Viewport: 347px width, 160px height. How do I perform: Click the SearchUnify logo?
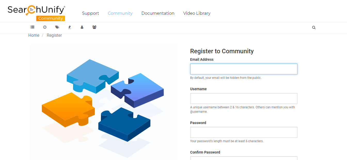tap(36, 10)
